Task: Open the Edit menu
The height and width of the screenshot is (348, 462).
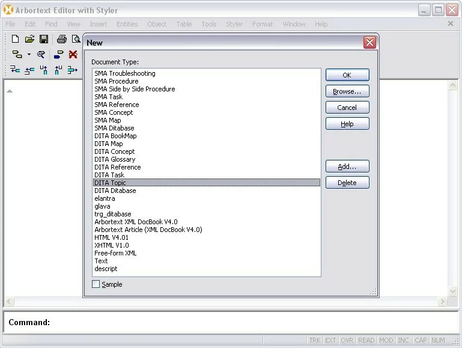Action: click(x=30, y=24)
